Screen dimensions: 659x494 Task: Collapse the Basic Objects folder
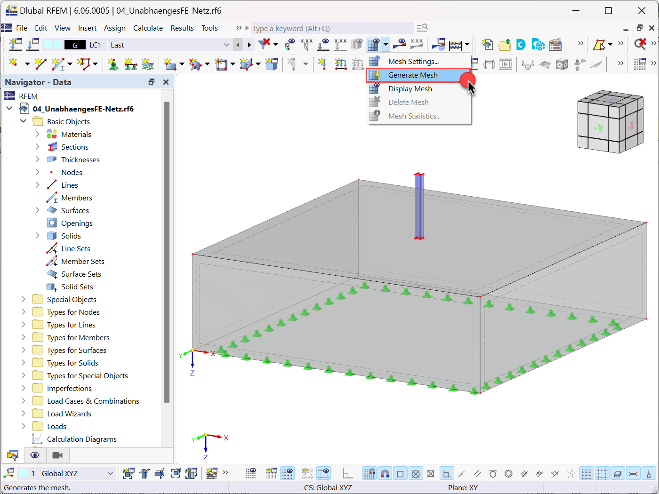pos(24,121)
